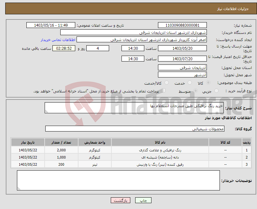Select the متوسط purchase type radio

195,91
